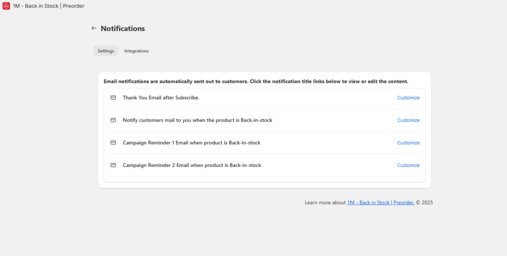This screenshot has height=256, width=507.
Task: Click the red 1M app logo icon
Action: pyautogui.click(x=6, y=6)
